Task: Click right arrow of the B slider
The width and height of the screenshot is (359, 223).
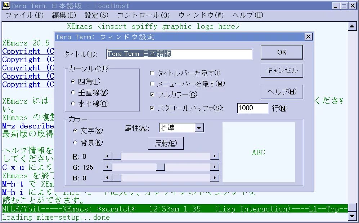Action: point(215,178)
